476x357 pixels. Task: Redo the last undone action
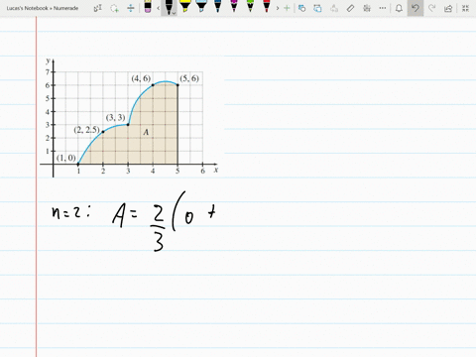[x=431, y=8]
